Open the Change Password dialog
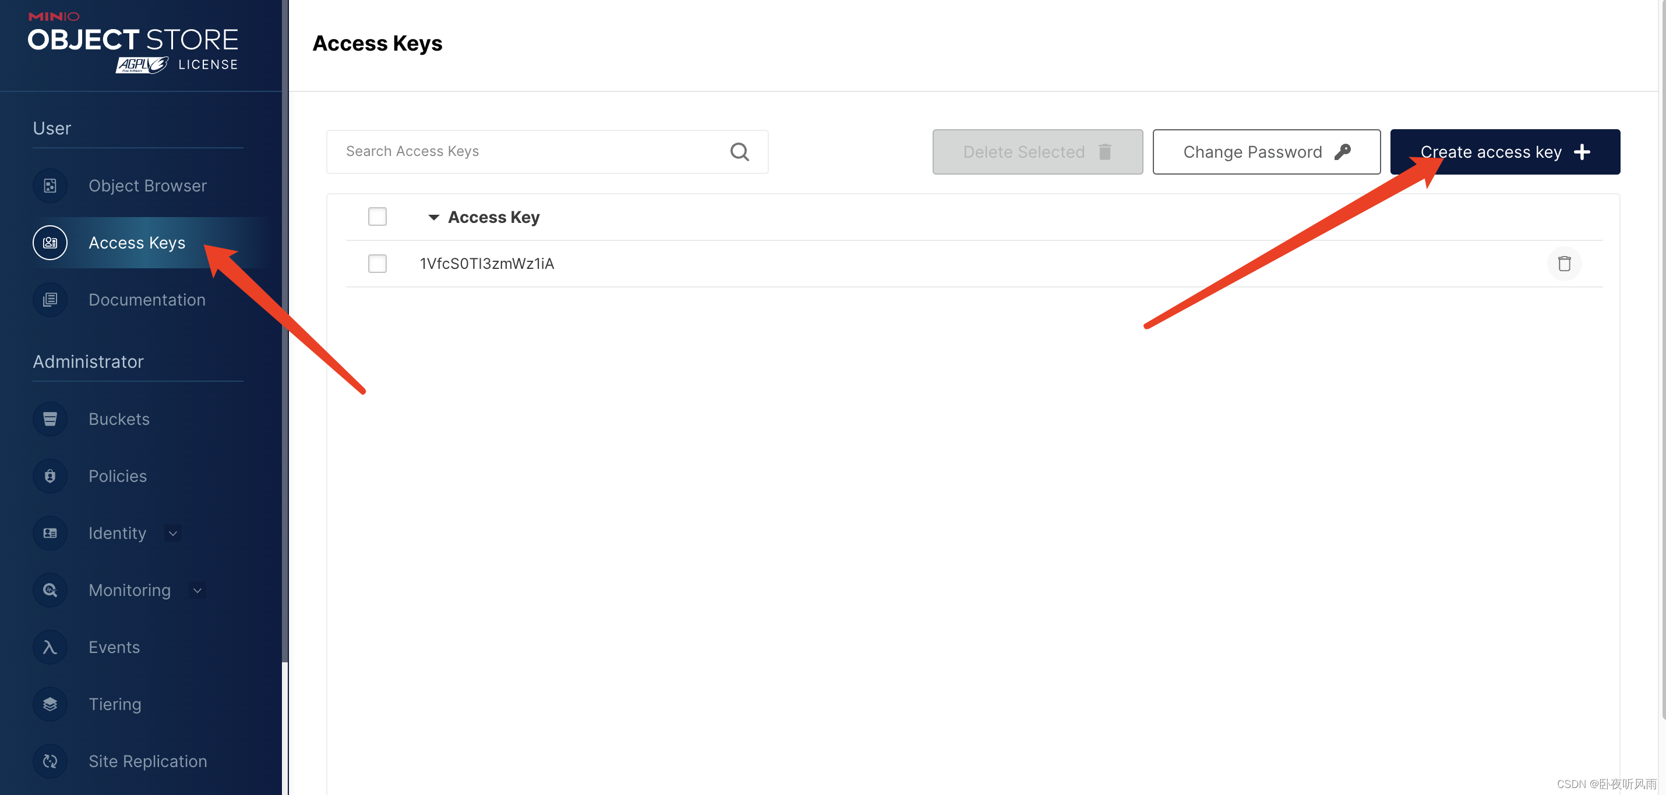This screenshot has height=795, width=1666. point(1266,151)
